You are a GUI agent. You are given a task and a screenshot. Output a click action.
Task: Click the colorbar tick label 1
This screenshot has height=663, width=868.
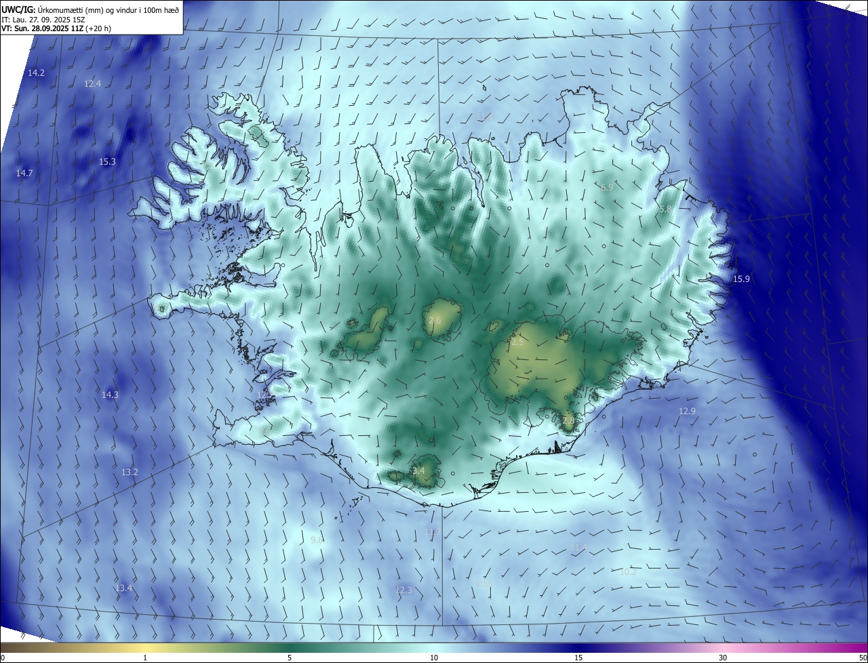click(145, 658)
